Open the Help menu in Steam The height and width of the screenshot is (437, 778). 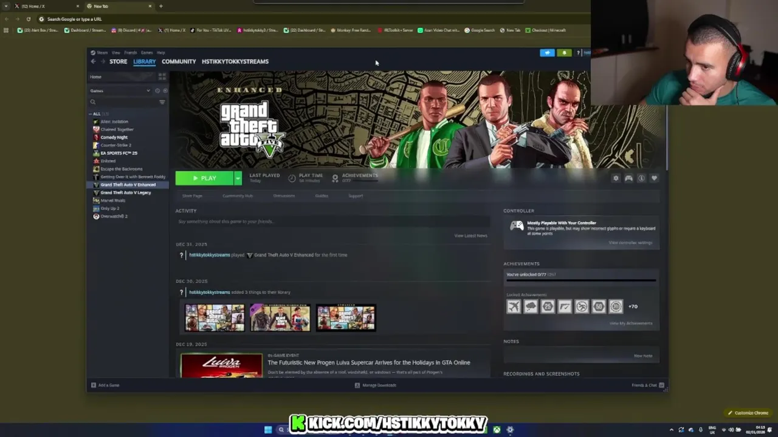(161, 53)
